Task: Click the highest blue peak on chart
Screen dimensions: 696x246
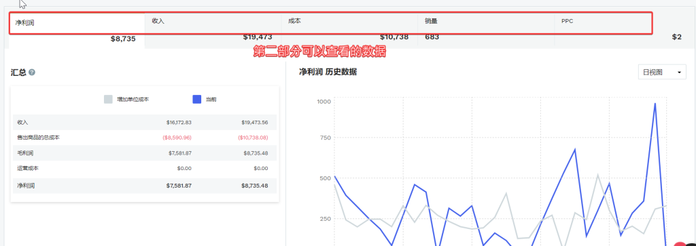Action: (655, 104)
